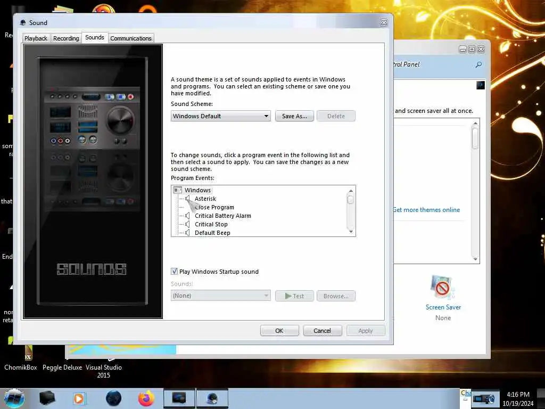Viewport: 545px width, 409px height.
Task: Select the Critical Stop event
Action: (x=211, y=224)
